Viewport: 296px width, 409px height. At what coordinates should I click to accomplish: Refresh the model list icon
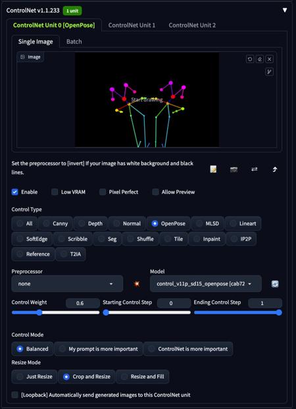tap(275, 284)
